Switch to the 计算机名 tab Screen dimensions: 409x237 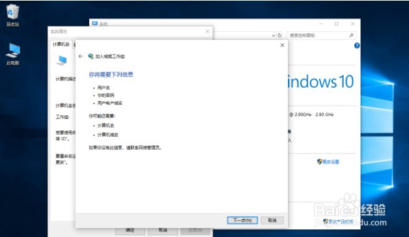[61, 44]
